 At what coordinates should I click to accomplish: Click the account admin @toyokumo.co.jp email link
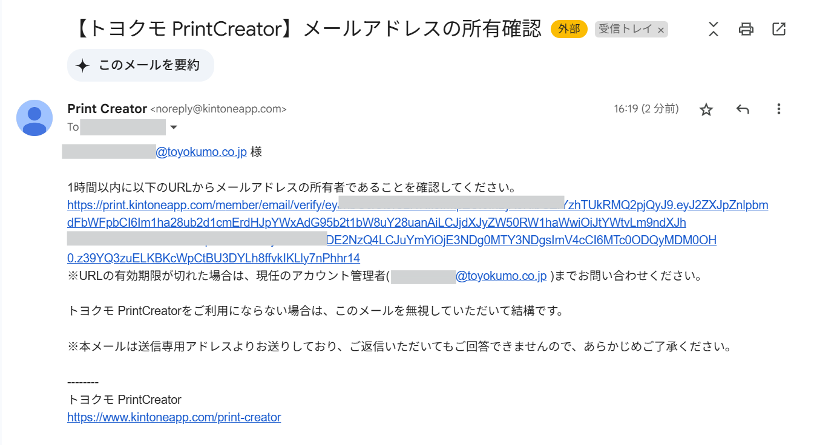[x=501, y=276]
